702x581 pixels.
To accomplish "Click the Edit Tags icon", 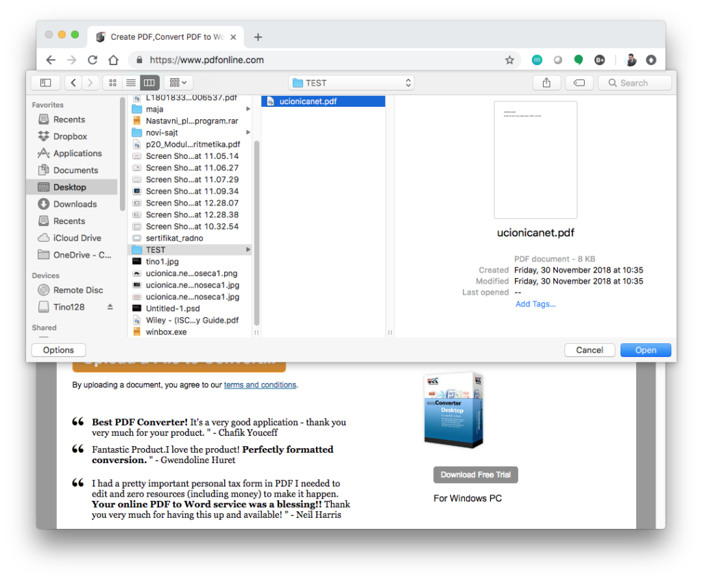I will [579, 83].
